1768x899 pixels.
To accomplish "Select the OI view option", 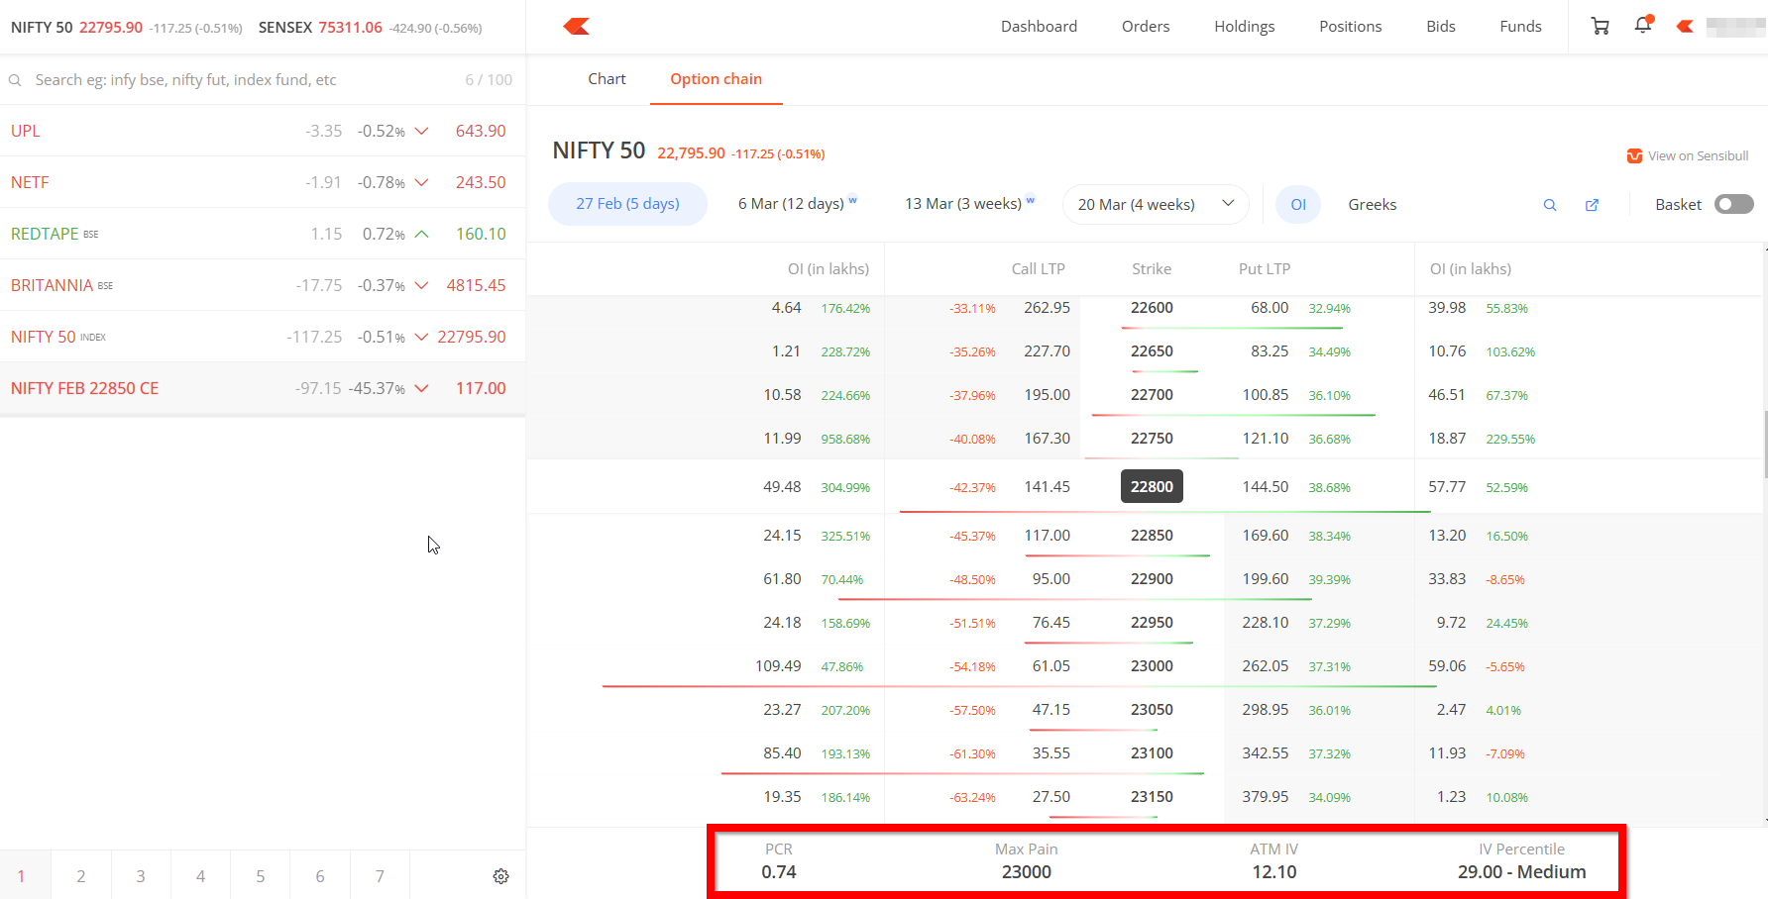I will [x=1298, y=205].
